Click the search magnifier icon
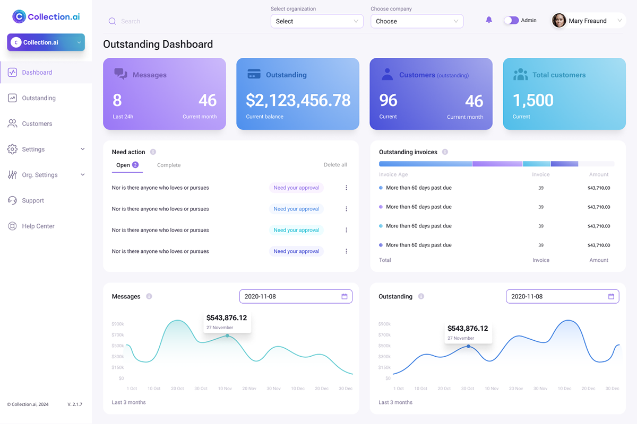 click(113, 21)
